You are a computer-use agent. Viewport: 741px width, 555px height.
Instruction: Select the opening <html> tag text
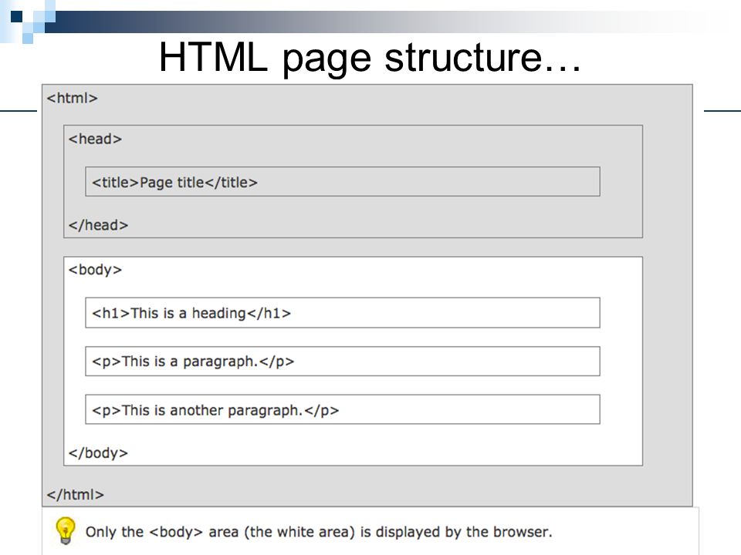[73, 98]
